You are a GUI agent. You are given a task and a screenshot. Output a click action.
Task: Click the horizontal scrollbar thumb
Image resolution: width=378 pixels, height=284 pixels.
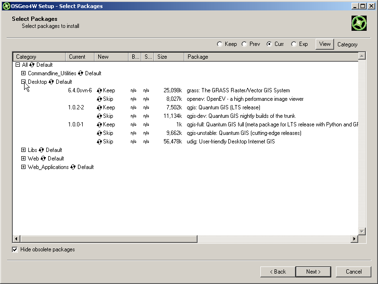click(x=109, y=239)
